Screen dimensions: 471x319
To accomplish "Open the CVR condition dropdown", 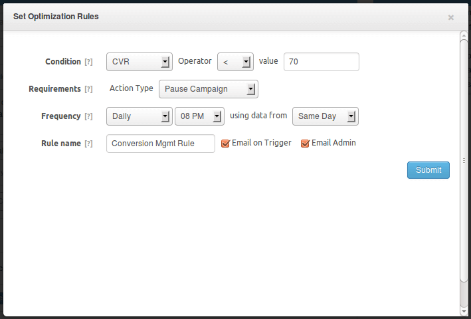I will pyautogui.click(x=139, y=62).
